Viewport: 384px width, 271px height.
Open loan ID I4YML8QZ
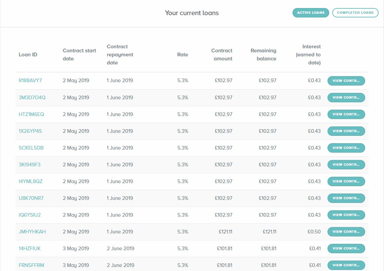(x=31, y=181)
